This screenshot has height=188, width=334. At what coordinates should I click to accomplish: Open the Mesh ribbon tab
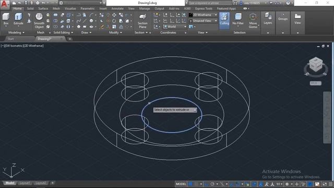tap(56, 8)
